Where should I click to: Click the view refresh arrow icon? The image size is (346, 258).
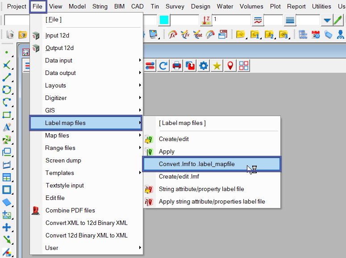(x=163, y=66)
